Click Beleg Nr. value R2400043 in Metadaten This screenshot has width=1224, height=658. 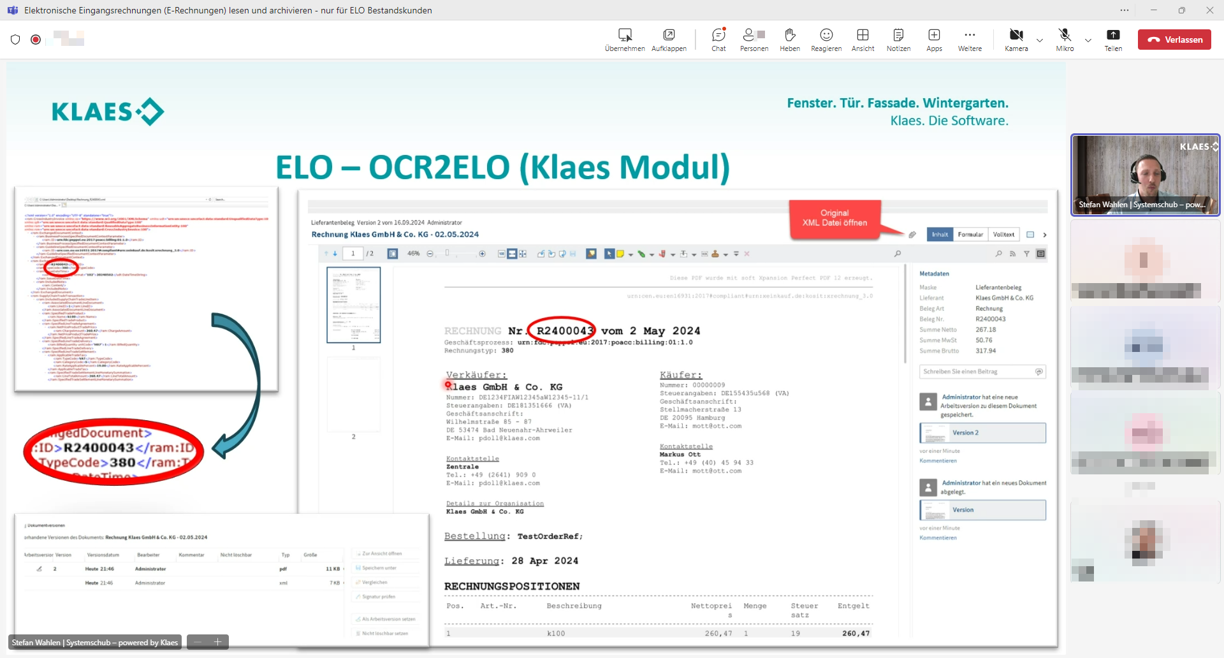[990, 319]
